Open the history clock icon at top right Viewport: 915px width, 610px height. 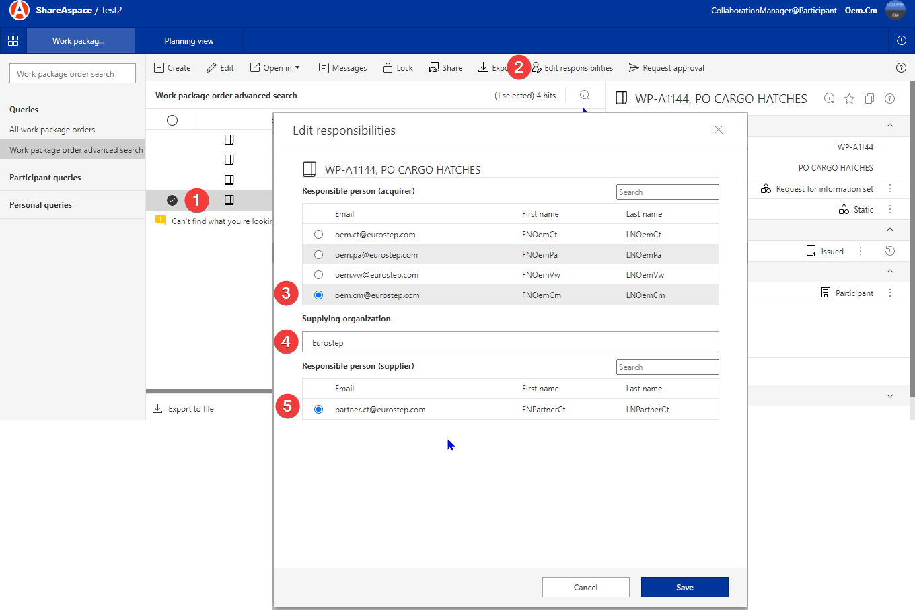tap(902, 41)
